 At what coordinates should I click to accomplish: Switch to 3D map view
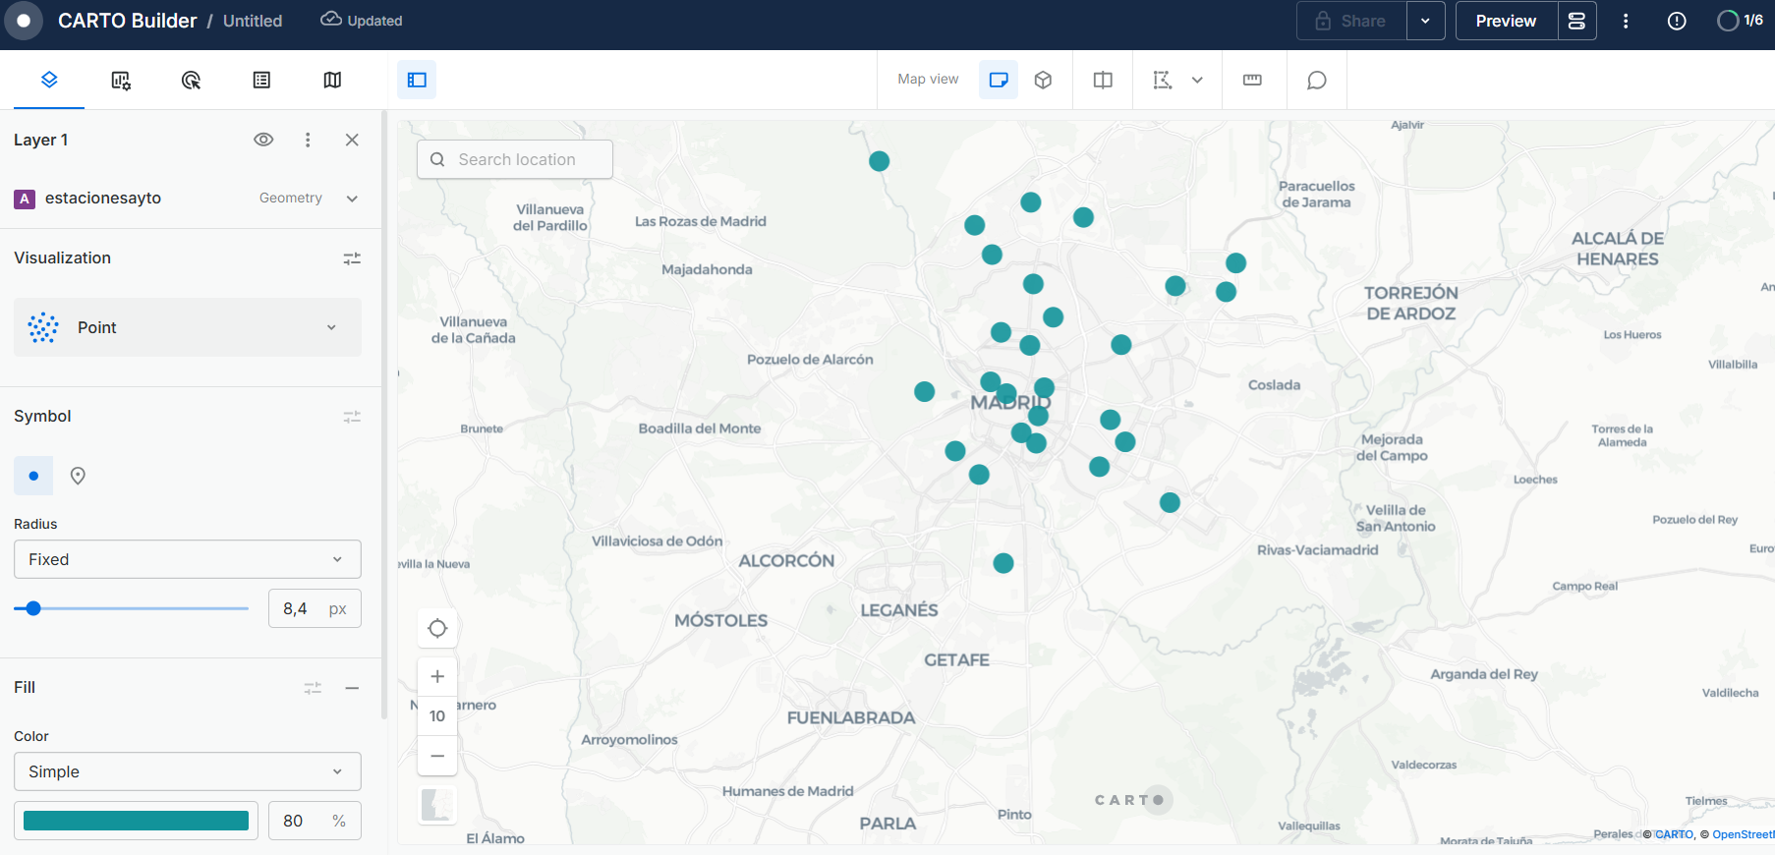point(1043,80)
